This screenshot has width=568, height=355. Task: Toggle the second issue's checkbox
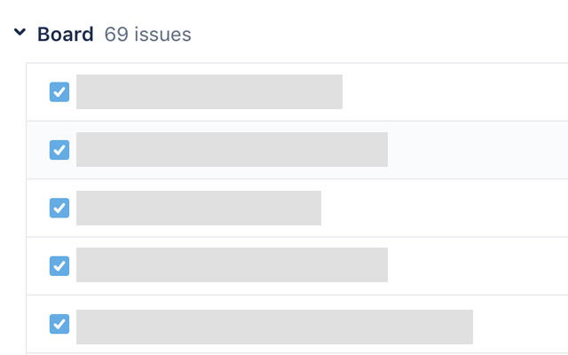point(59,150)
